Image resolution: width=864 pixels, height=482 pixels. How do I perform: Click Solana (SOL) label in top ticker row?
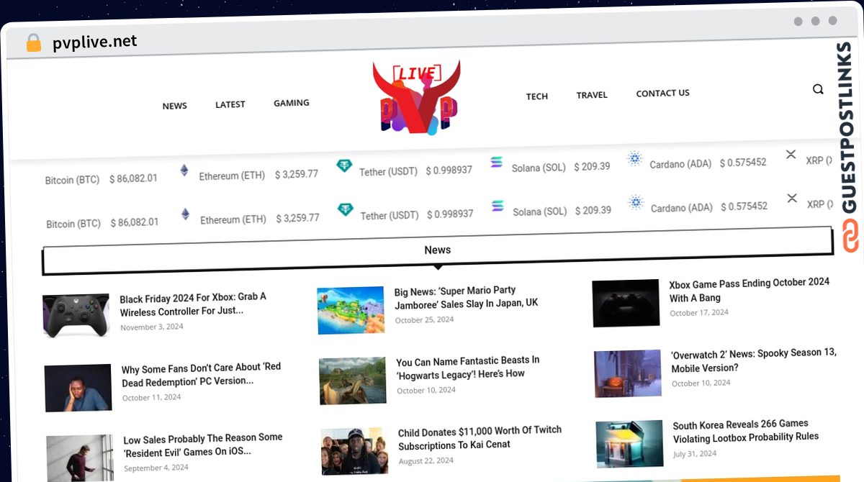tap(539, 168)
